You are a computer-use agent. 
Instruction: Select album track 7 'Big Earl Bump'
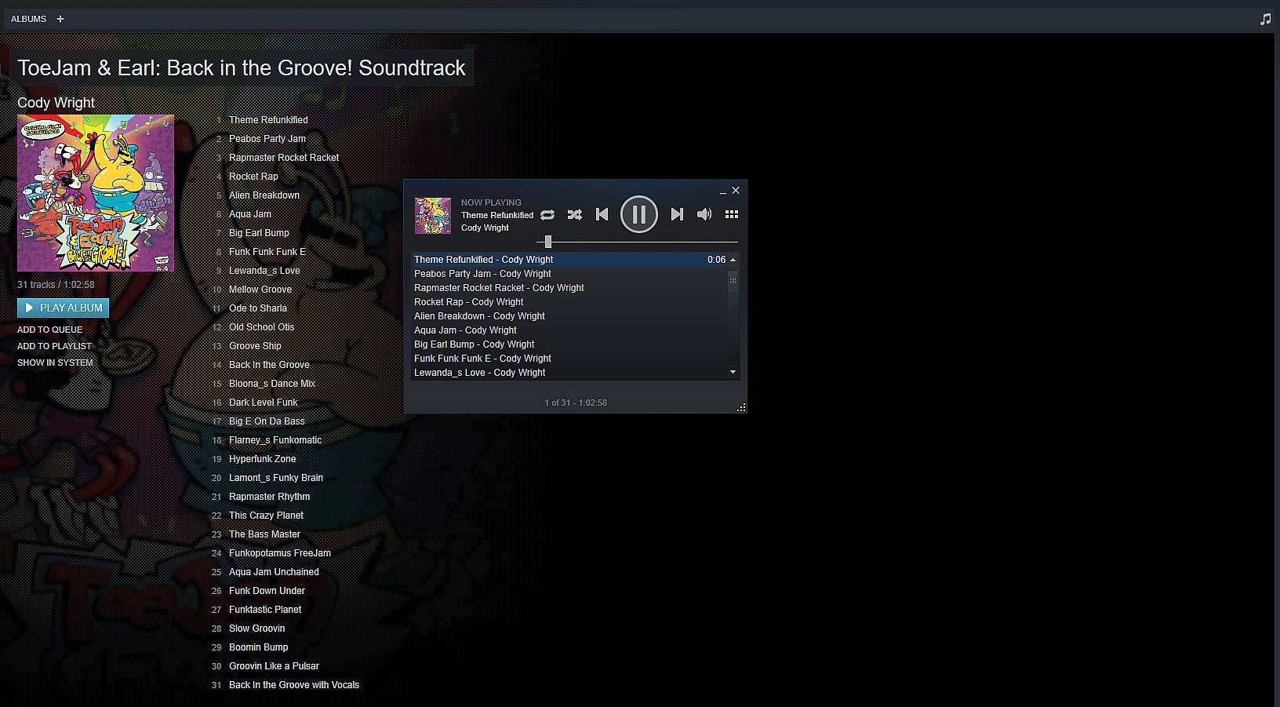pyautogui.click(x=259, y=233)
